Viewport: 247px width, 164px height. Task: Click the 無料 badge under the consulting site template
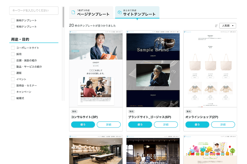(74, 111)
